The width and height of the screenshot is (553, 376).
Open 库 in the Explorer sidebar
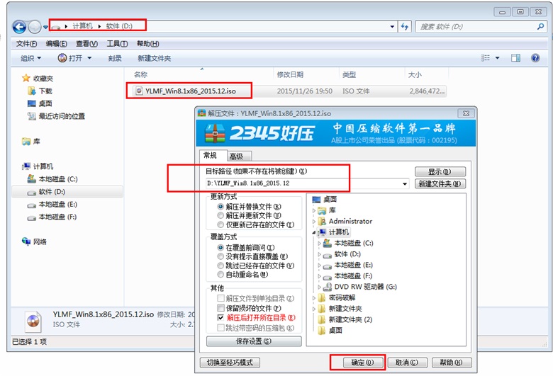pos(31,142)
